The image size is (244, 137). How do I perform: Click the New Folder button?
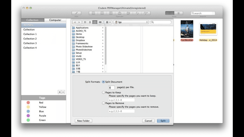[x=83, y=121]
